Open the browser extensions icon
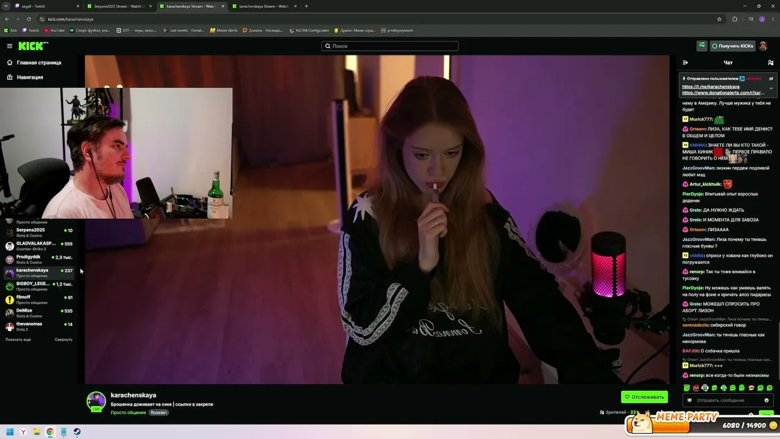The height and width of the screenshot is (439, 780). pos(735,19)
